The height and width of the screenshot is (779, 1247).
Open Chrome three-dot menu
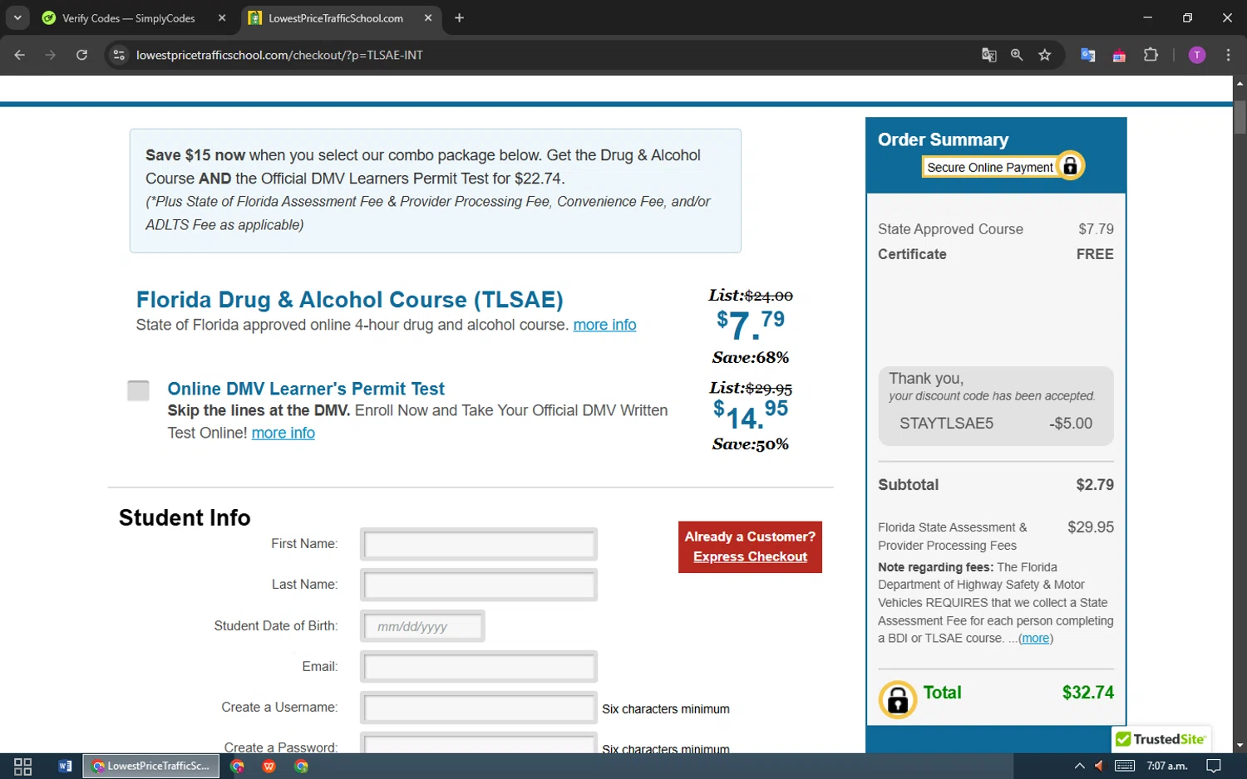click(1228, 55)
